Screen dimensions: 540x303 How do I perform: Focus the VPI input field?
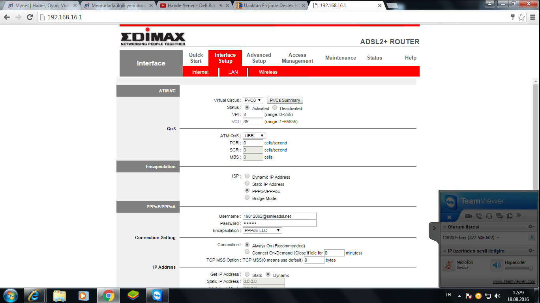click(x=253, y=114)
